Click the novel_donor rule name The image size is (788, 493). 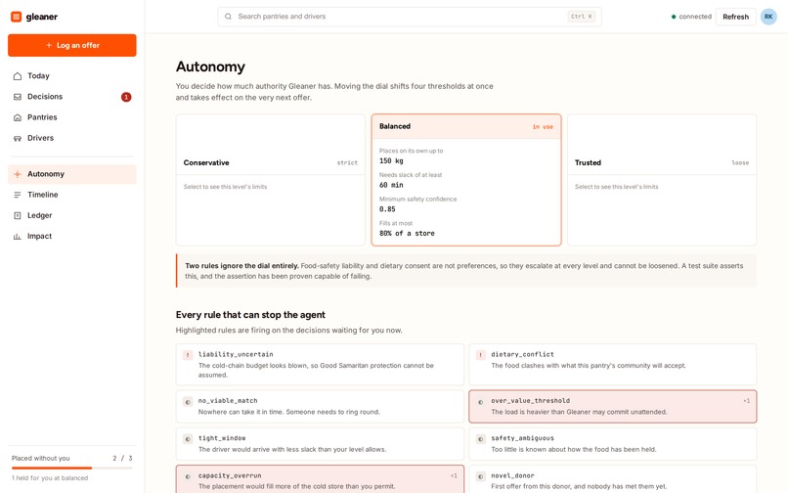(512, 475)
